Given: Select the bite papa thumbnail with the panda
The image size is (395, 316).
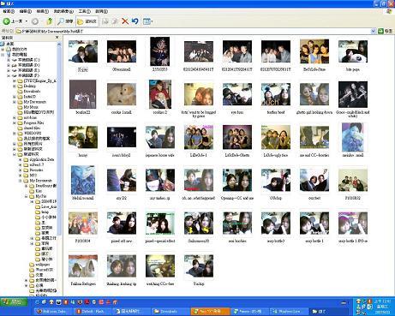Looking at the screenshot, I should point(353,51).
